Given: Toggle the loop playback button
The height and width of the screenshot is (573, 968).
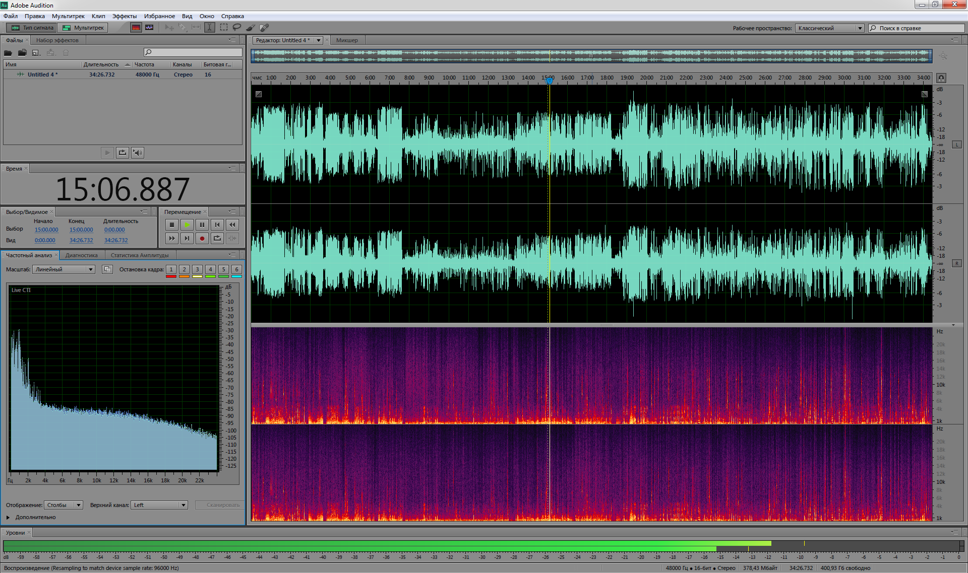Looking at the screenshot, I should [217, 238].
